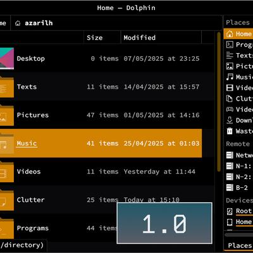Screen dimensions: 253x253
Task: Click the '0 items' size of Desktop
Action: [x=104, y=58]
